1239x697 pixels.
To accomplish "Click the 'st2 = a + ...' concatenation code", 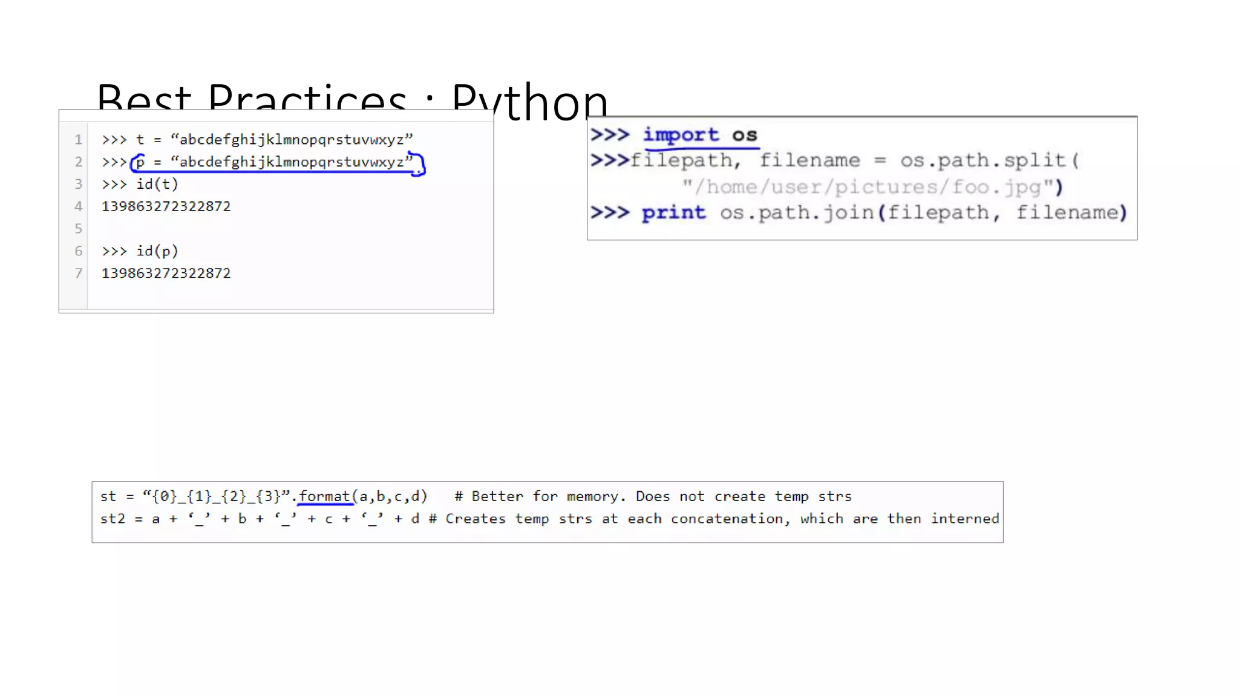I will 260,519.
